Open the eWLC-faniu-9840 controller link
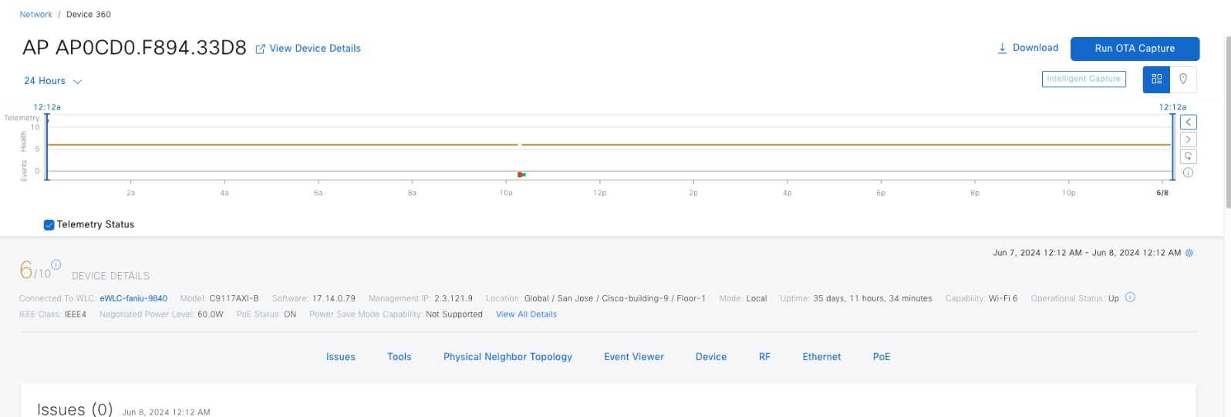Image resolution: width=1231 pixels, height=417 pixels. pyautogui.click(x=133, y=298)
